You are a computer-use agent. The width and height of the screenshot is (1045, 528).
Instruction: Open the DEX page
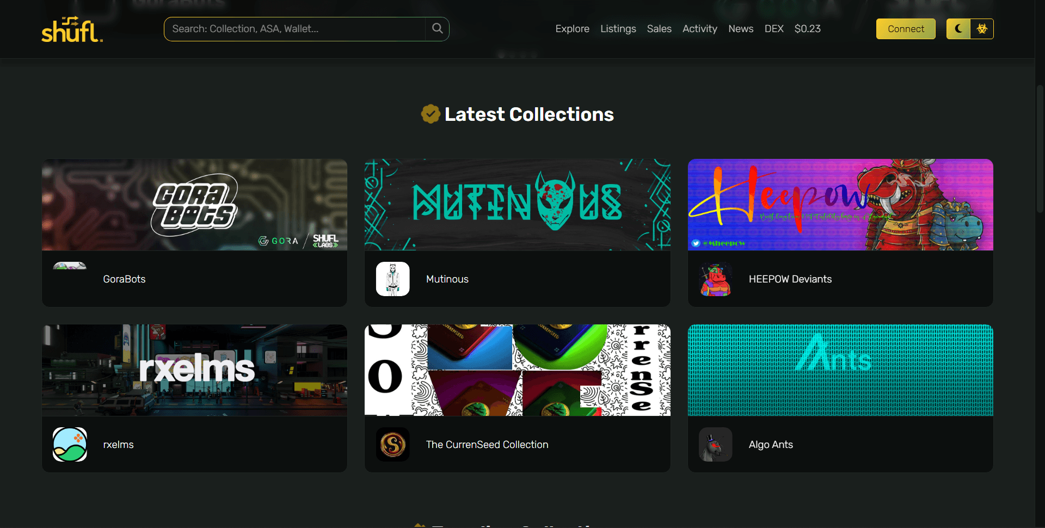tap(773, 29)
